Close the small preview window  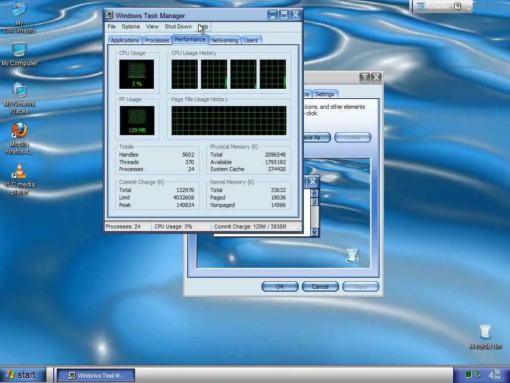(312, 182)
